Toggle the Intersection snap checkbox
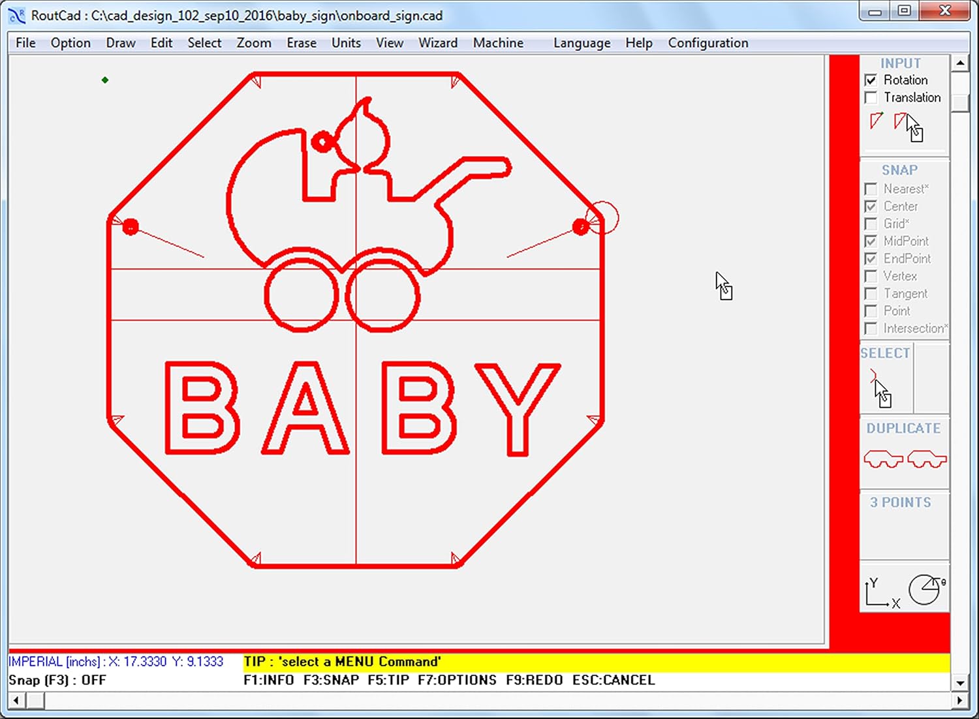979x719 pixels. click(871, 329)
